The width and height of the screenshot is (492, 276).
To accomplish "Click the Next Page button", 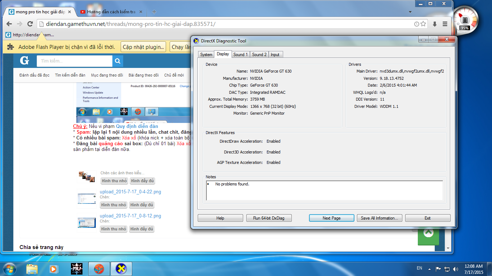I will (331, 218).
